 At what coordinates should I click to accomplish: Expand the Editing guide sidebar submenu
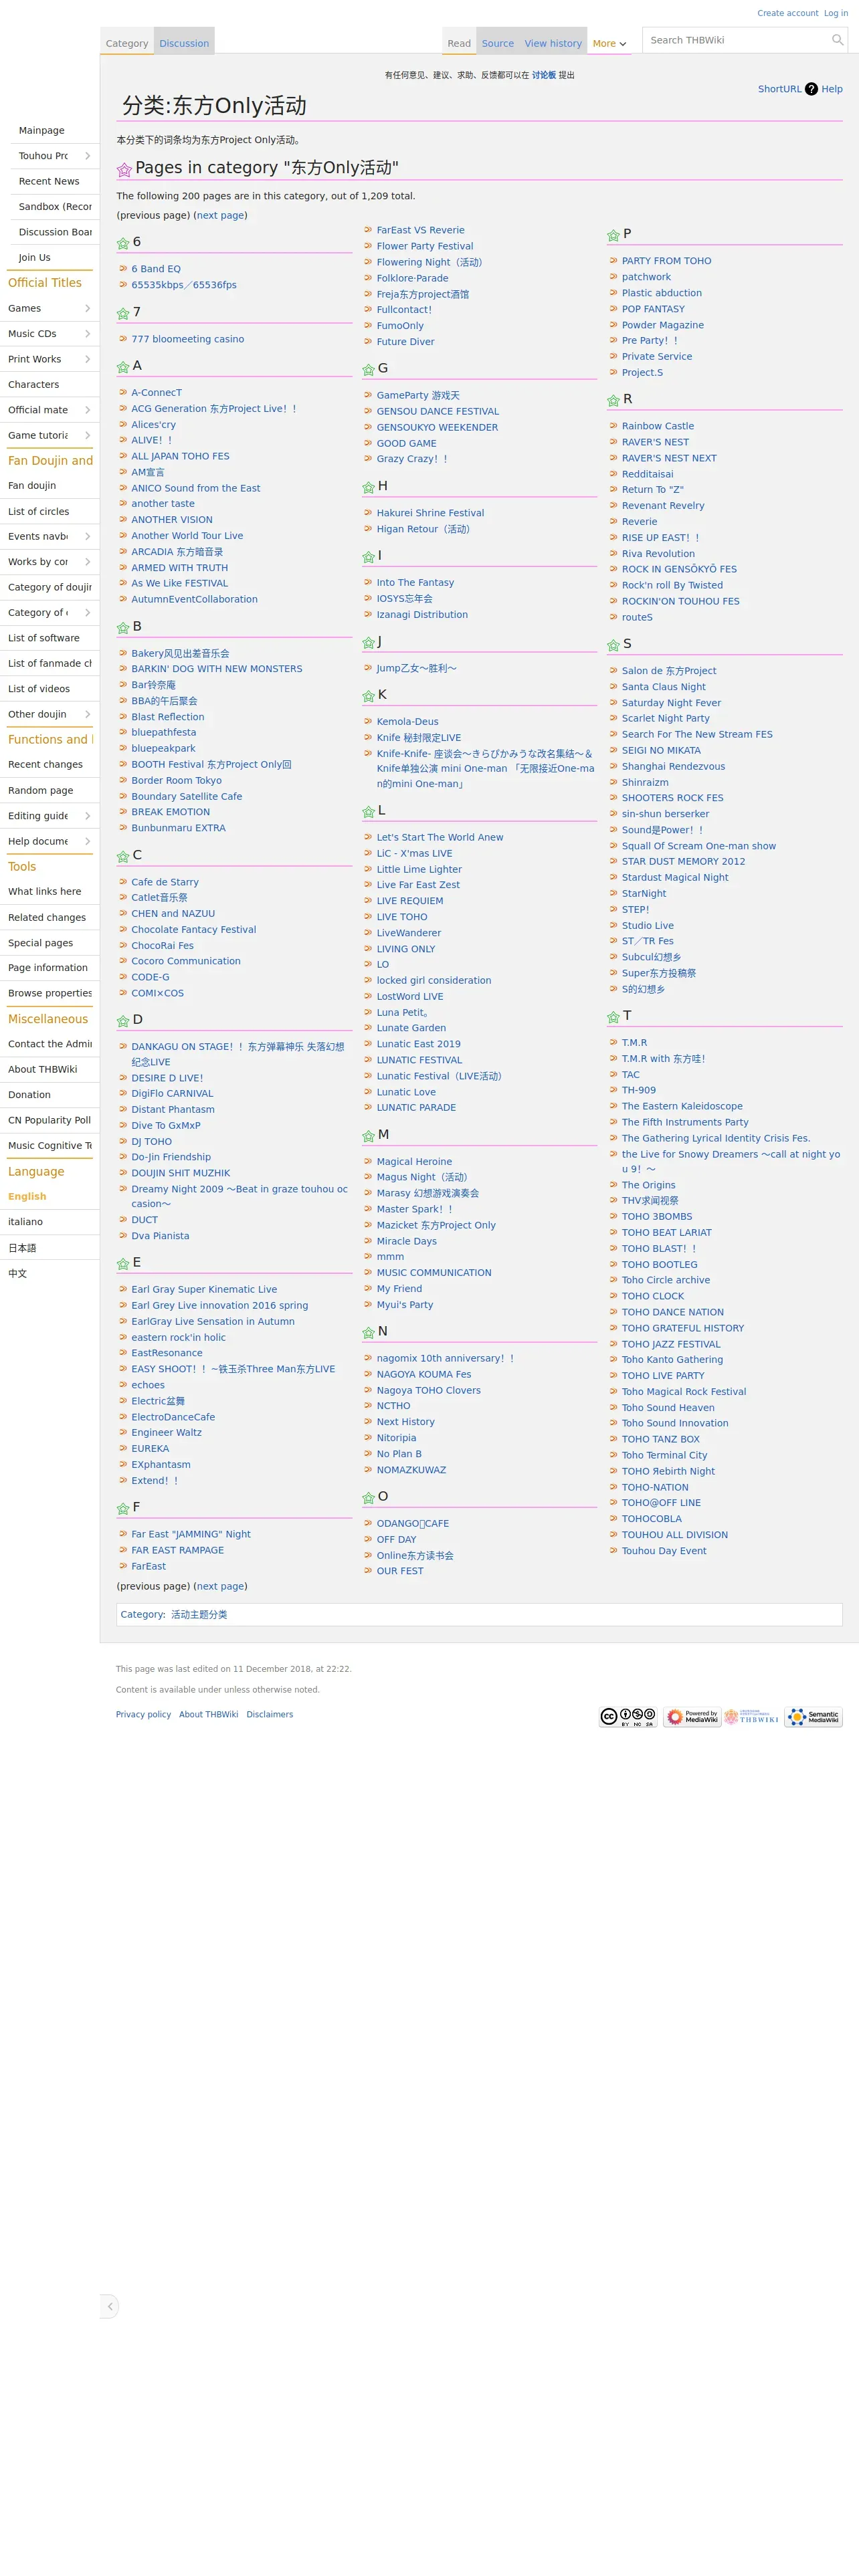pyautogui.click(x=87, y=816)
